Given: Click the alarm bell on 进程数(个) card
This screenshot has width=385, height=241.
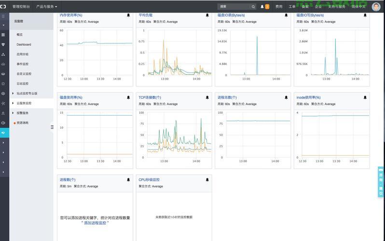Looking at the screenshot, I should tap(128, 180).
